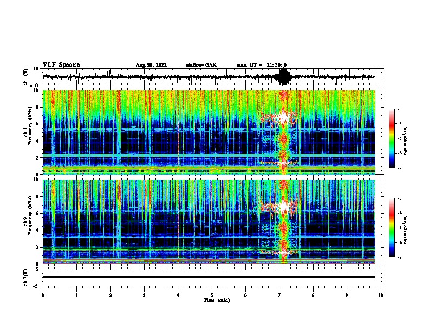Screen dimensions: 429x331
Task: Click the ch.2 spectrogram color scale bar
Action: click(x=392, y=228)
